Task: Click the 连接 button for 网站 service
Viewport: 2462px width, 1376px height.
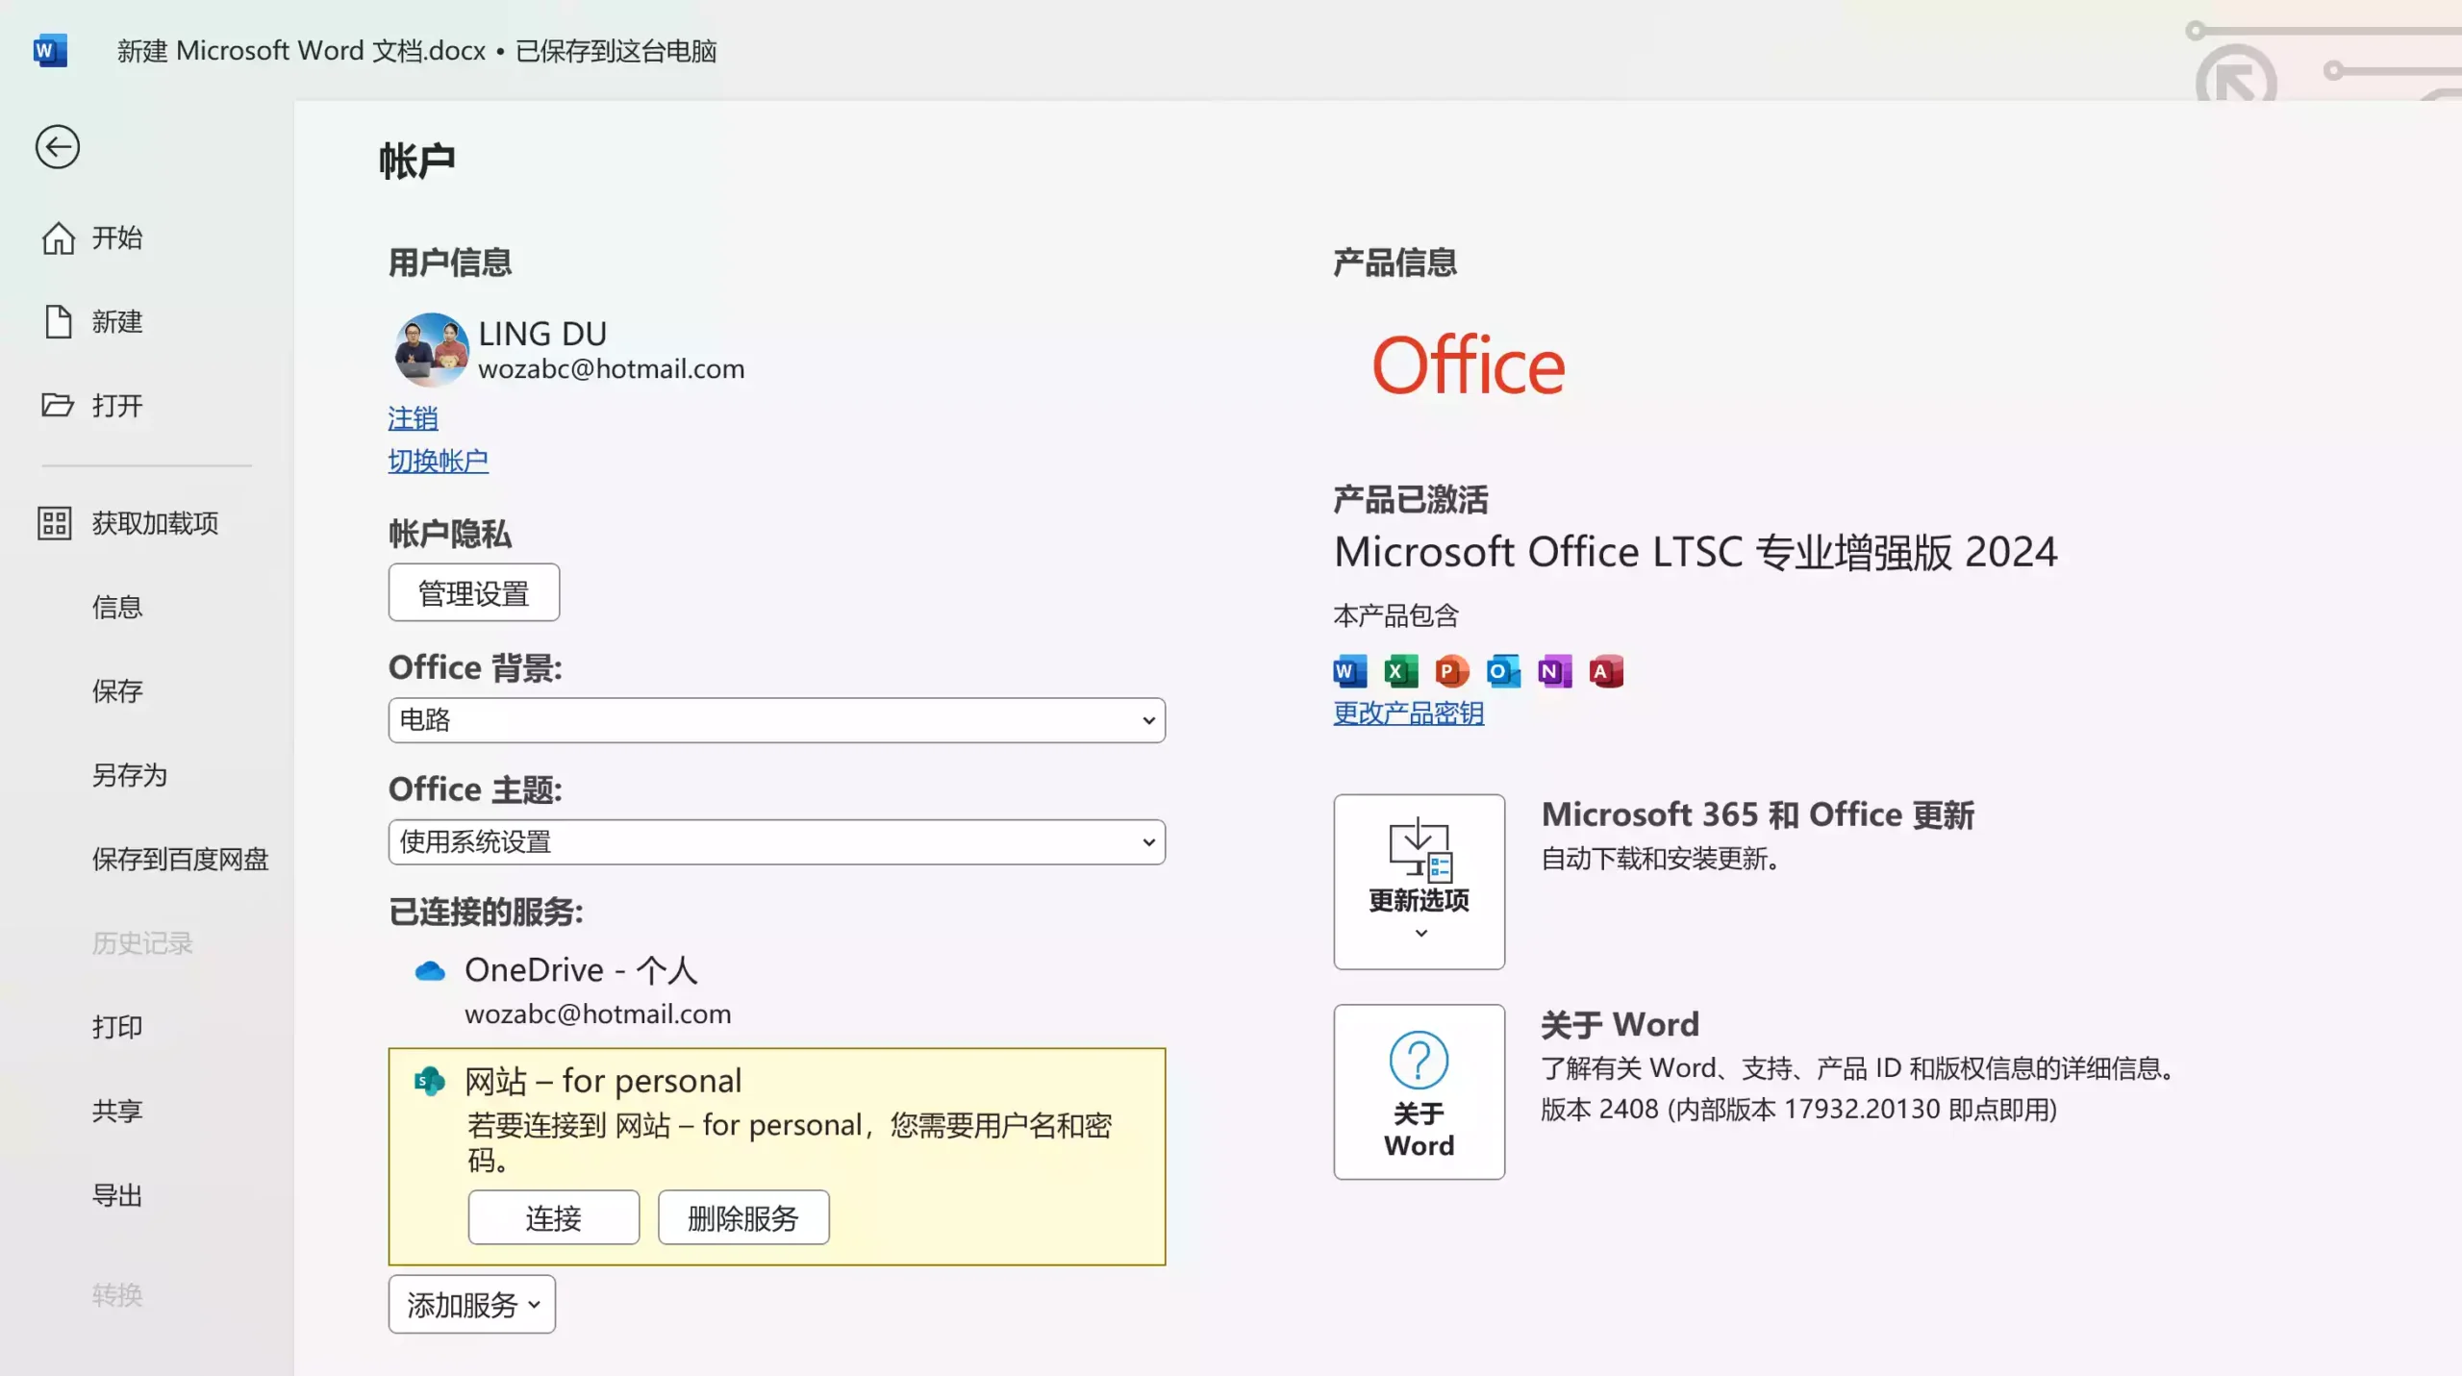Action: pyautogui.click(x=553, y=1217)
